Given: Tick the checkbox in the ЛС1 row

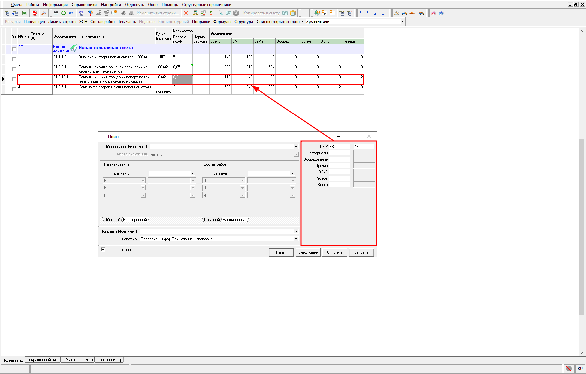Looking at the screenshot, I should pos(14,49).
